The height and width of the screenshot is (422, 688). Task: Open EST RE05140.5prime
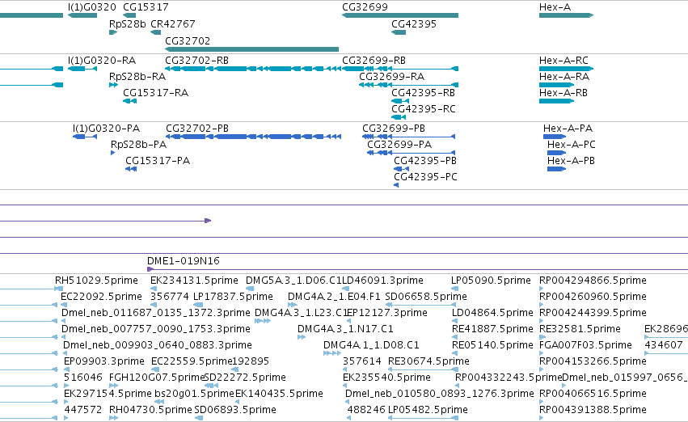click(492, 345)
